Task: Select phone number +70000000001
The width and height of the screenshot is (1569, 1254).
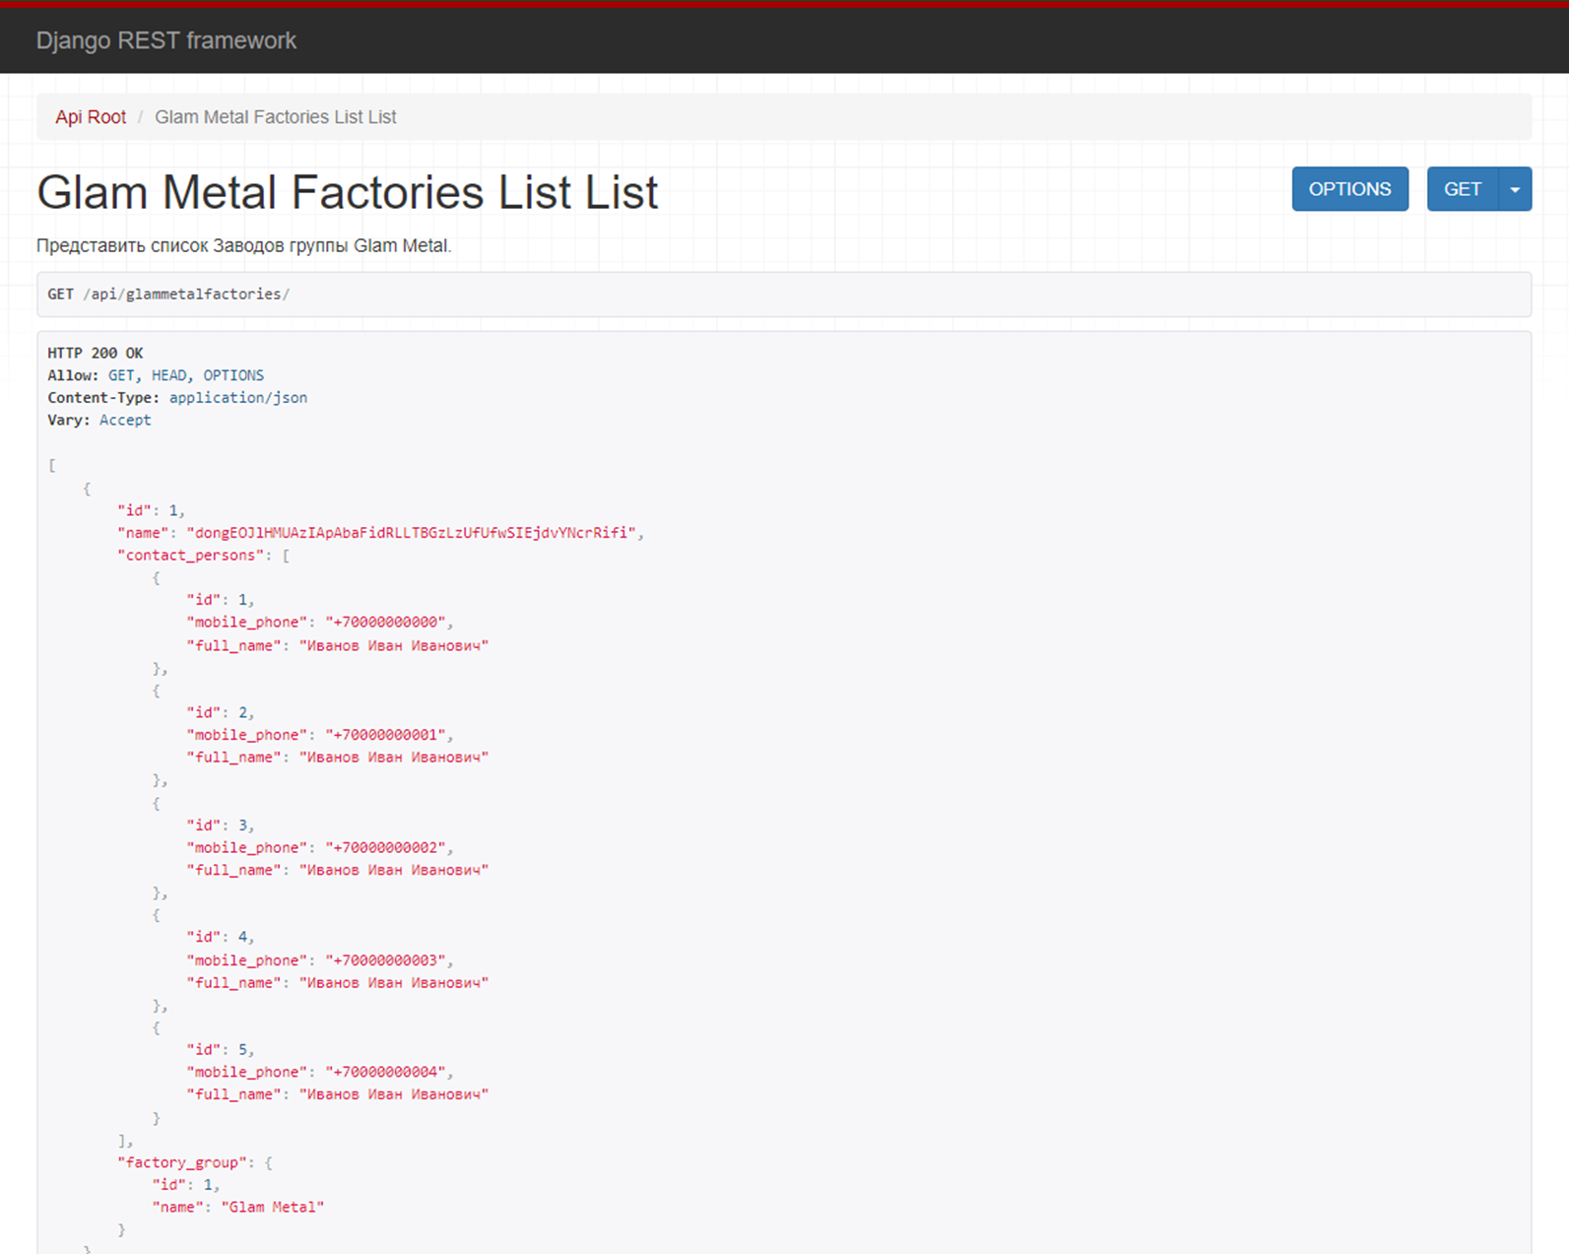Action: point(388,735)
